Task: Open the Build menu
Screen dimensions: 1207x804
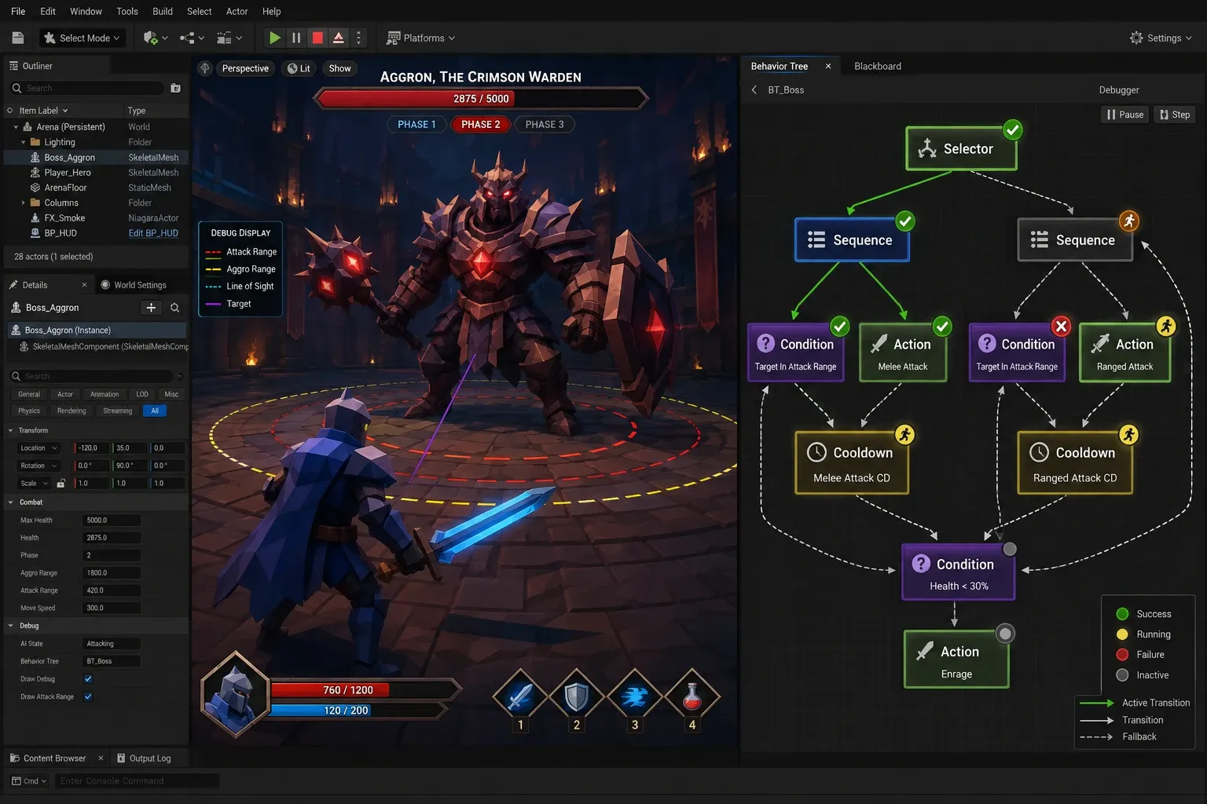Action: click(163, 11)
